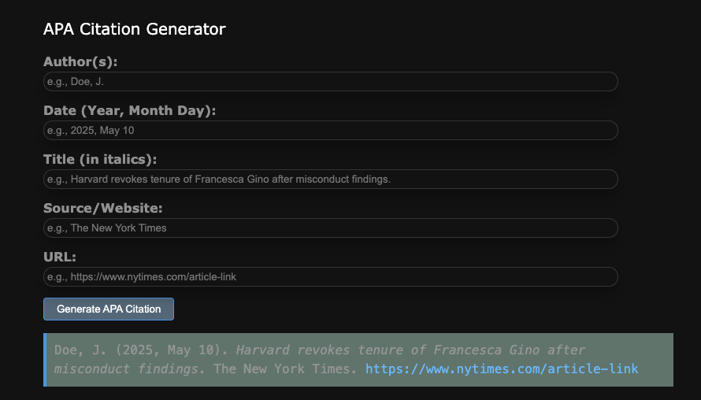701x400 pixels.
Task: Click the "Source/Website:" label
Action: (x=102, y=209)
